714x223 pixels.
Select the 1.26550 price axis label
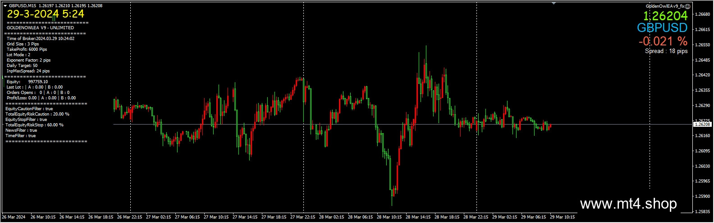click(x=703, y=45)
